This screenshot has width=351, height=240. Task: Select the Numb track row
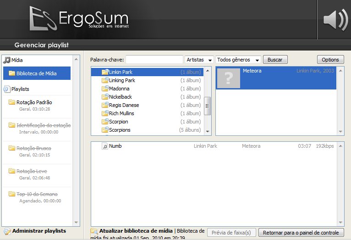coord(214,146)
